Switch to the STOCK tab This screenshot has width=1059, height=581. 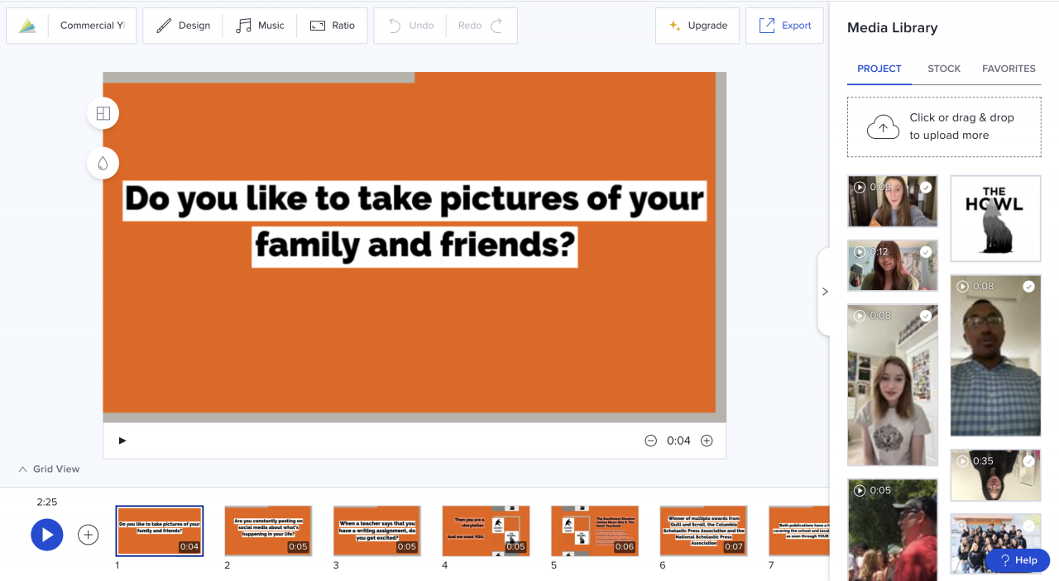944,69
